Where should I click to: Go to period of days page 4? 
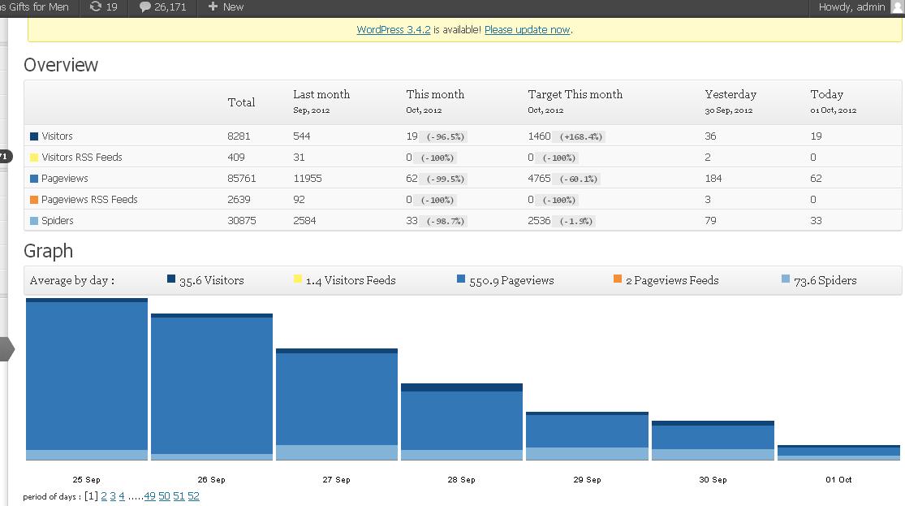[x=122, y=496]
